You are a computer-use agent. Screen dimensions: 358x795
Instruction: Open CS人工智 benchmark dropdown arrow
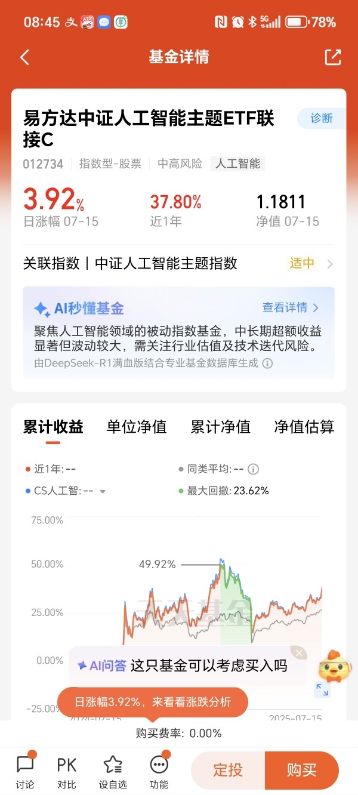click(103, 491)
